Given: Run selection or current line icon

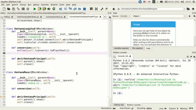Looking at the screenshot, I should click(49, 9).
